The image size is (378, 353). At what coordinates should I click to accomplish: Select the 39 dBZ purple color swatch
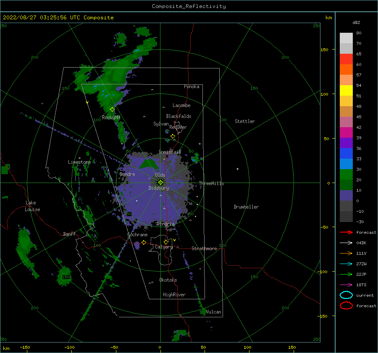(346, 143)
